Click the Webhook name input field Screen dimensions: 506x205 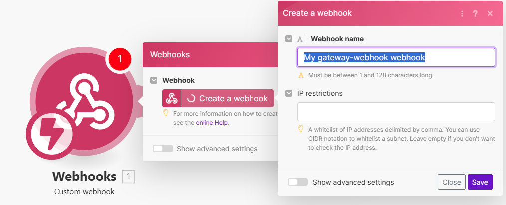(x=396, y=58)
